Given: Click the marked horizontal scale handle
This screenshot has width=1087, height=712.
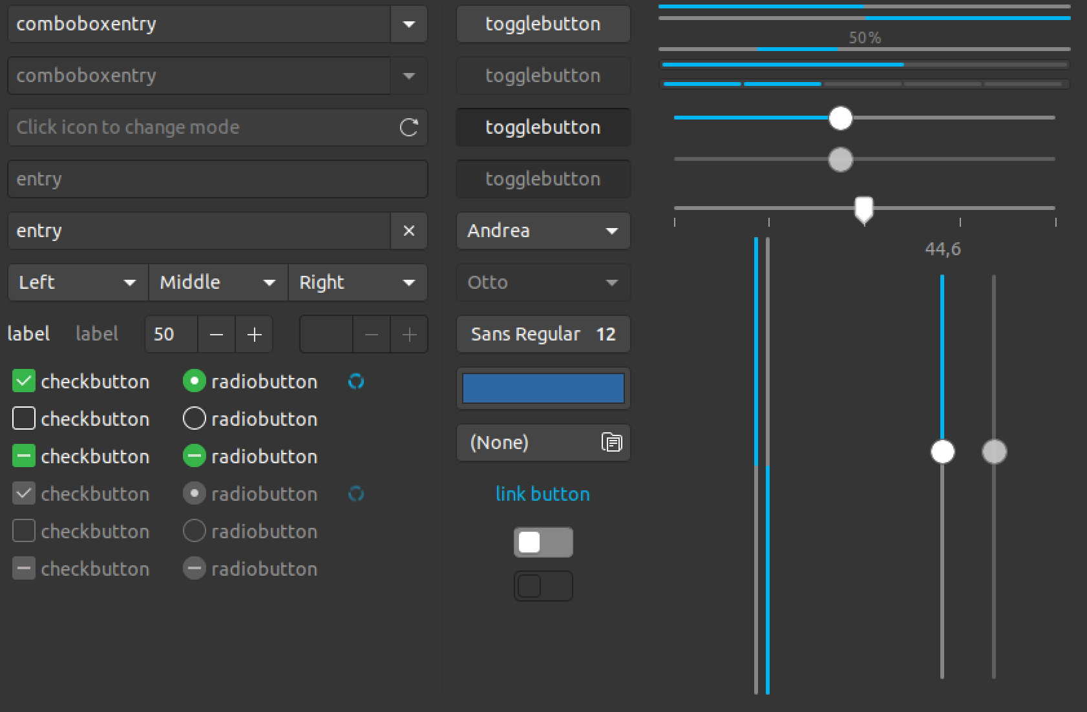Looking at the screenshot, I should pos(864,210).
